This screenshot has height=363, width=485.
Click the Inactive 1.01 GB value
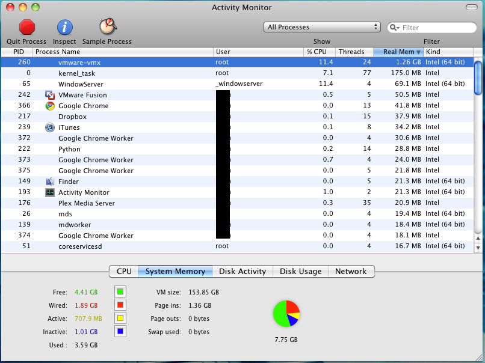(x=86, y=332)
